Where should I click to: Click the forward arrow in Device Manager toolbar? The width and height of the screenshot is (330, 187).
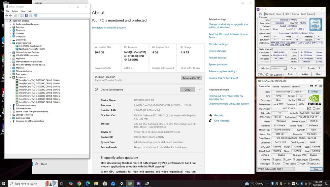tap(10, 16)
